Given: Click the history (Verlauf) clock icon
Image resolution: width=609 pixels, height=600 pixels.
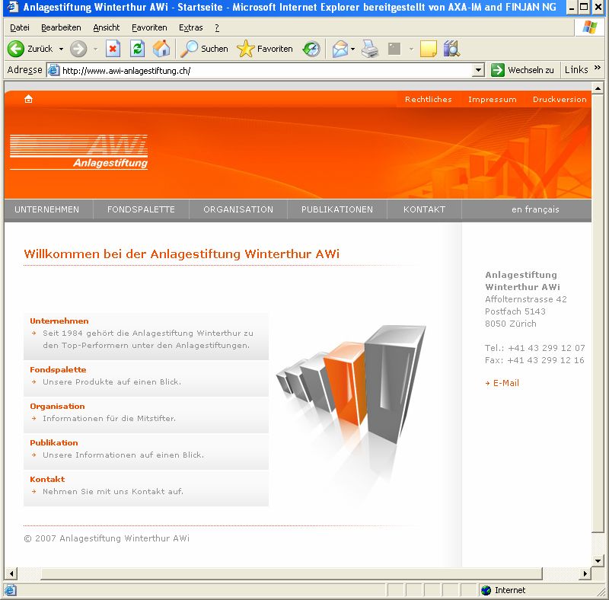Looking at the screenshot, I should [x=311, y=49].
